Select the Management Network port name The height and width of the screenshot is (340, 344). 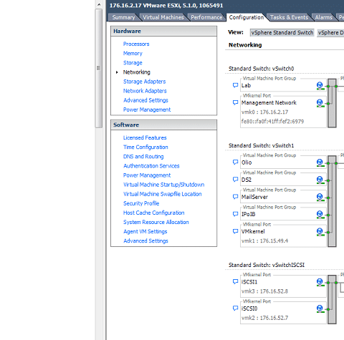point(269,103)
